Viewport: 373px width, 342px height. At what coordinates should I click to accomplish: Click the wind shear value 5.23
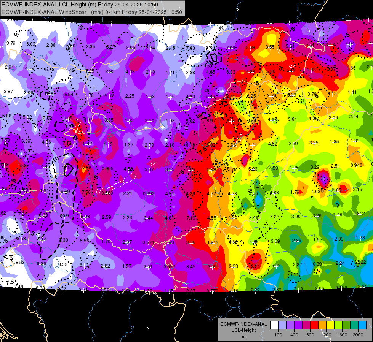[253, 169]
